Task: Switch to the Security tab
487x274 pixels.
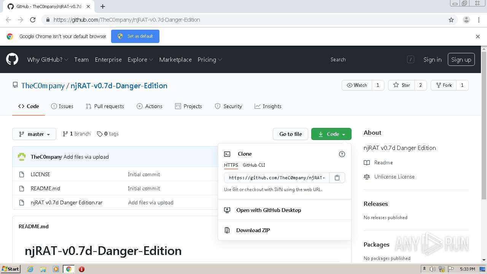Action: click(x=228, y=106)
